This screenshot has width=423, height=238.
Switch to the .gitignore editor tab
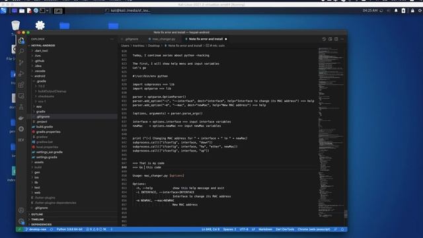pos(131,39)
